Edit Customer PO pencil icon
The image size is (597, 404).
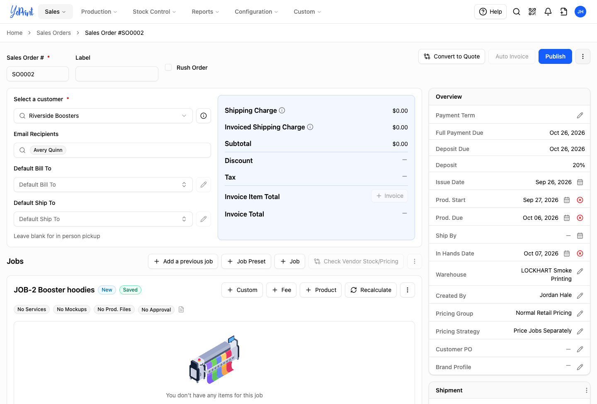(x=580, y=349)
